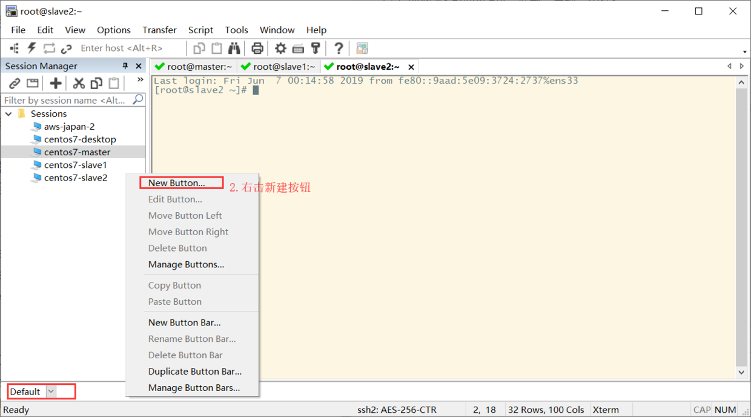Screen dimensions: 751x417
Task: Switch to the root@slave1 tab
Action: [278, 67]
